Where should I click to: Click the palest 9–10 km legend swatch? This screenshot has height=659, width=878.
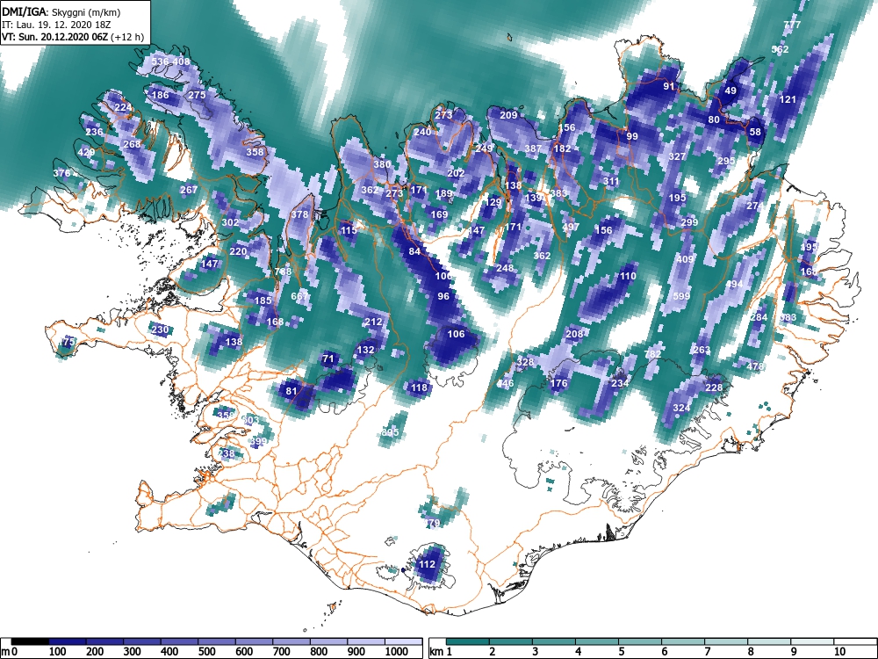[x=812, y=641]
